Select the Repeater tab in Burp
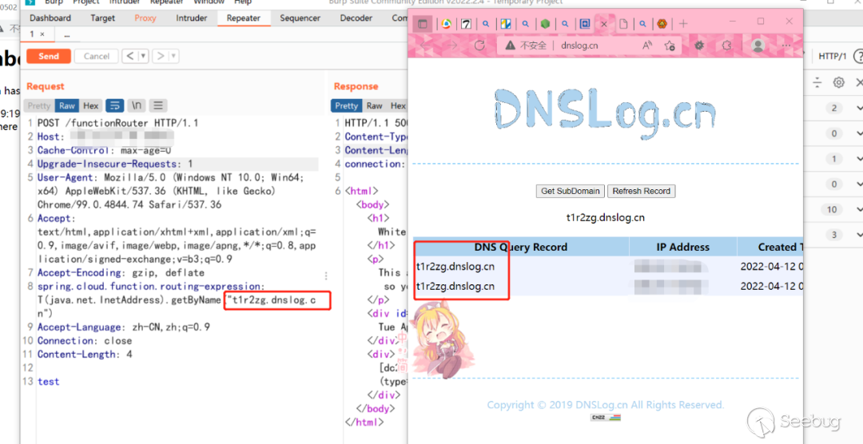The image size is (863, 444). (243, 18)
